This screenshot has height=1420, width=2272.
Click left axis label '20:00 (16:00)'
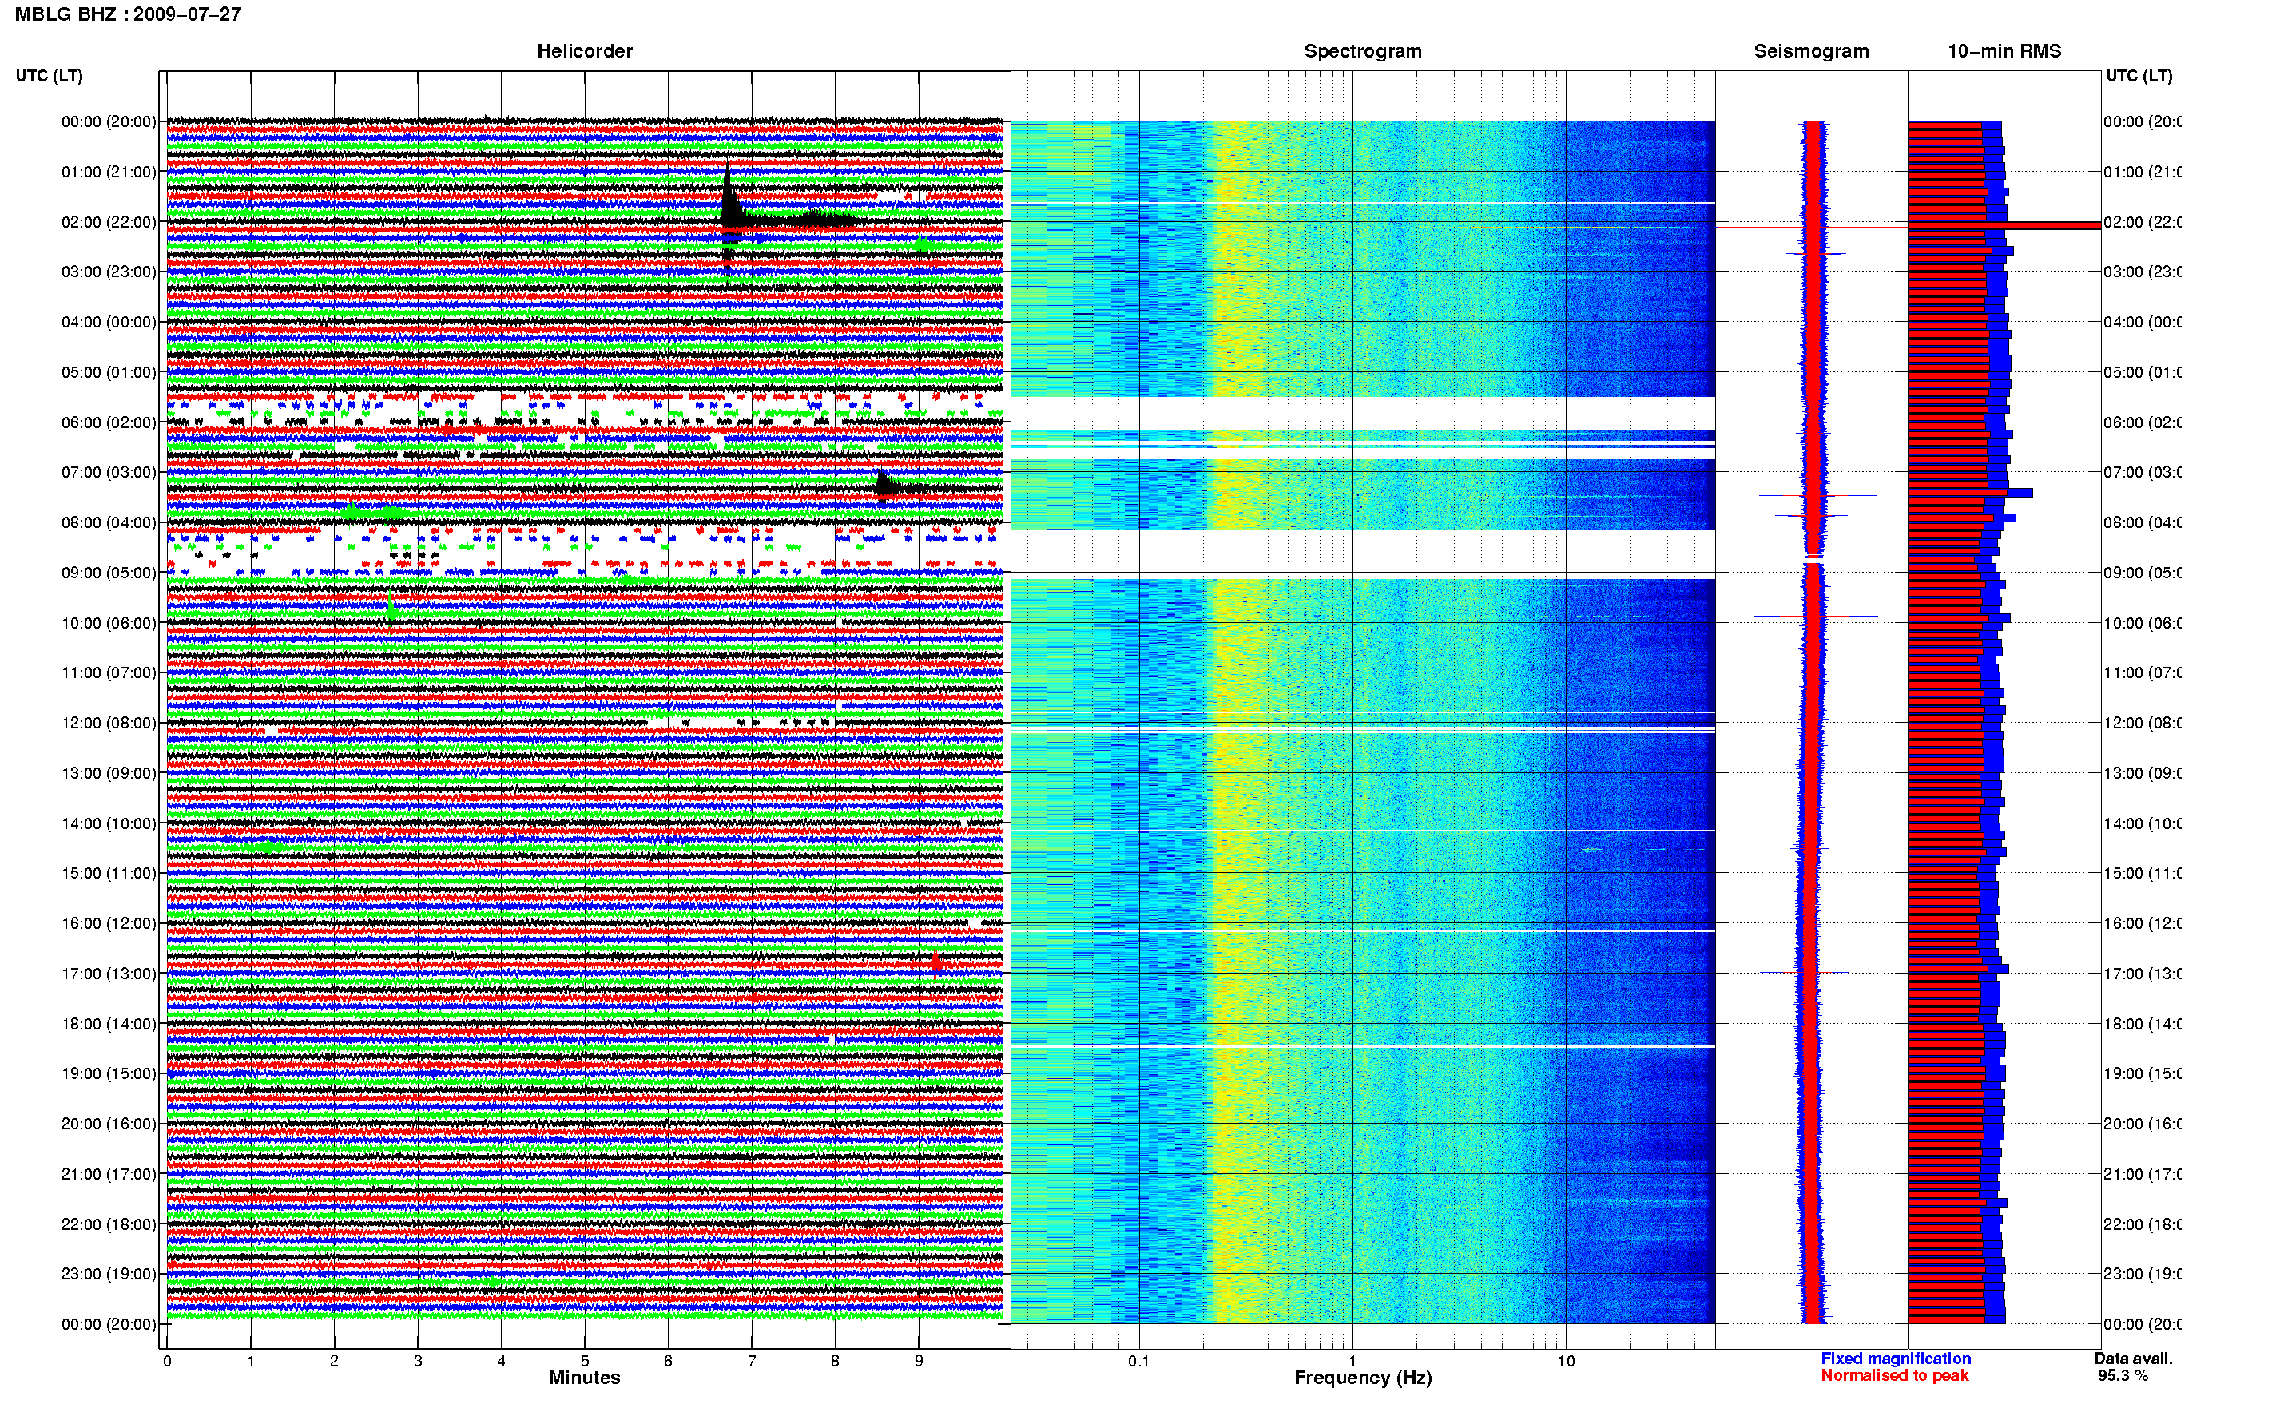109,1124
